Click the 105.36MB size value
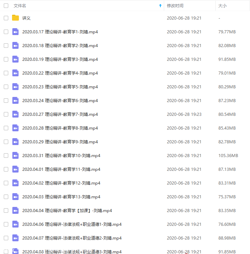Image resolution: width=250 pixels, height=254 pixels. tap(228, 155)
